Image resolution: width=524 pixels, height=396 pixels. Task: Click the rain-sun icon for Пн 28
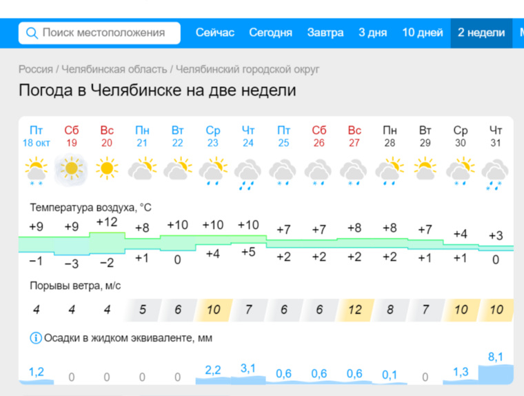[x=390, y=171]
